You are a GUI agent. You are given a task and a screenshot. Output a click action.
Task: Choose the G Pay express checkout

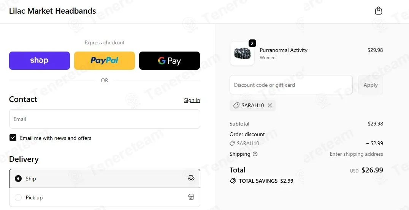point(170,61)
